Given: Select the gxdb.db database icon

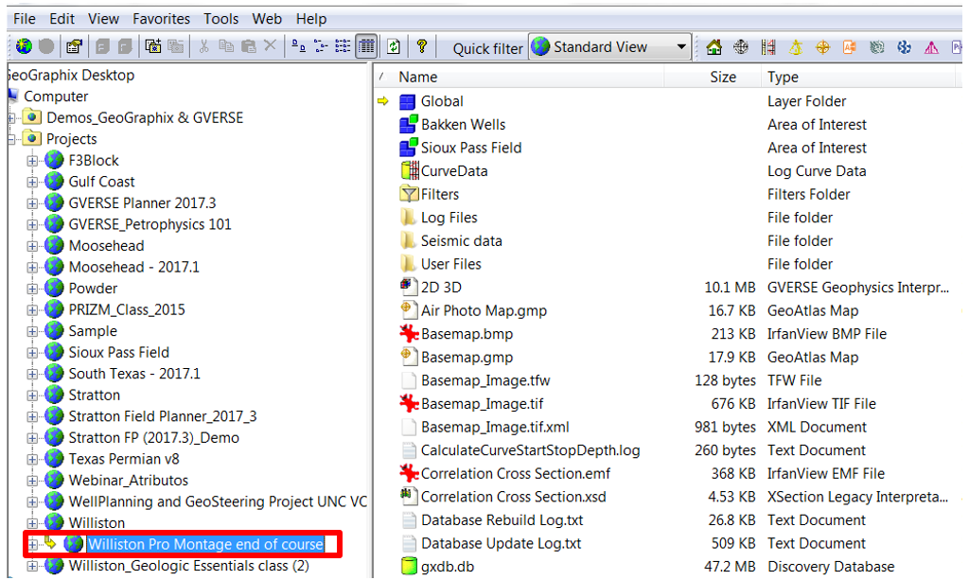Looking at the screenshot, I should click(x=409, y=566).
